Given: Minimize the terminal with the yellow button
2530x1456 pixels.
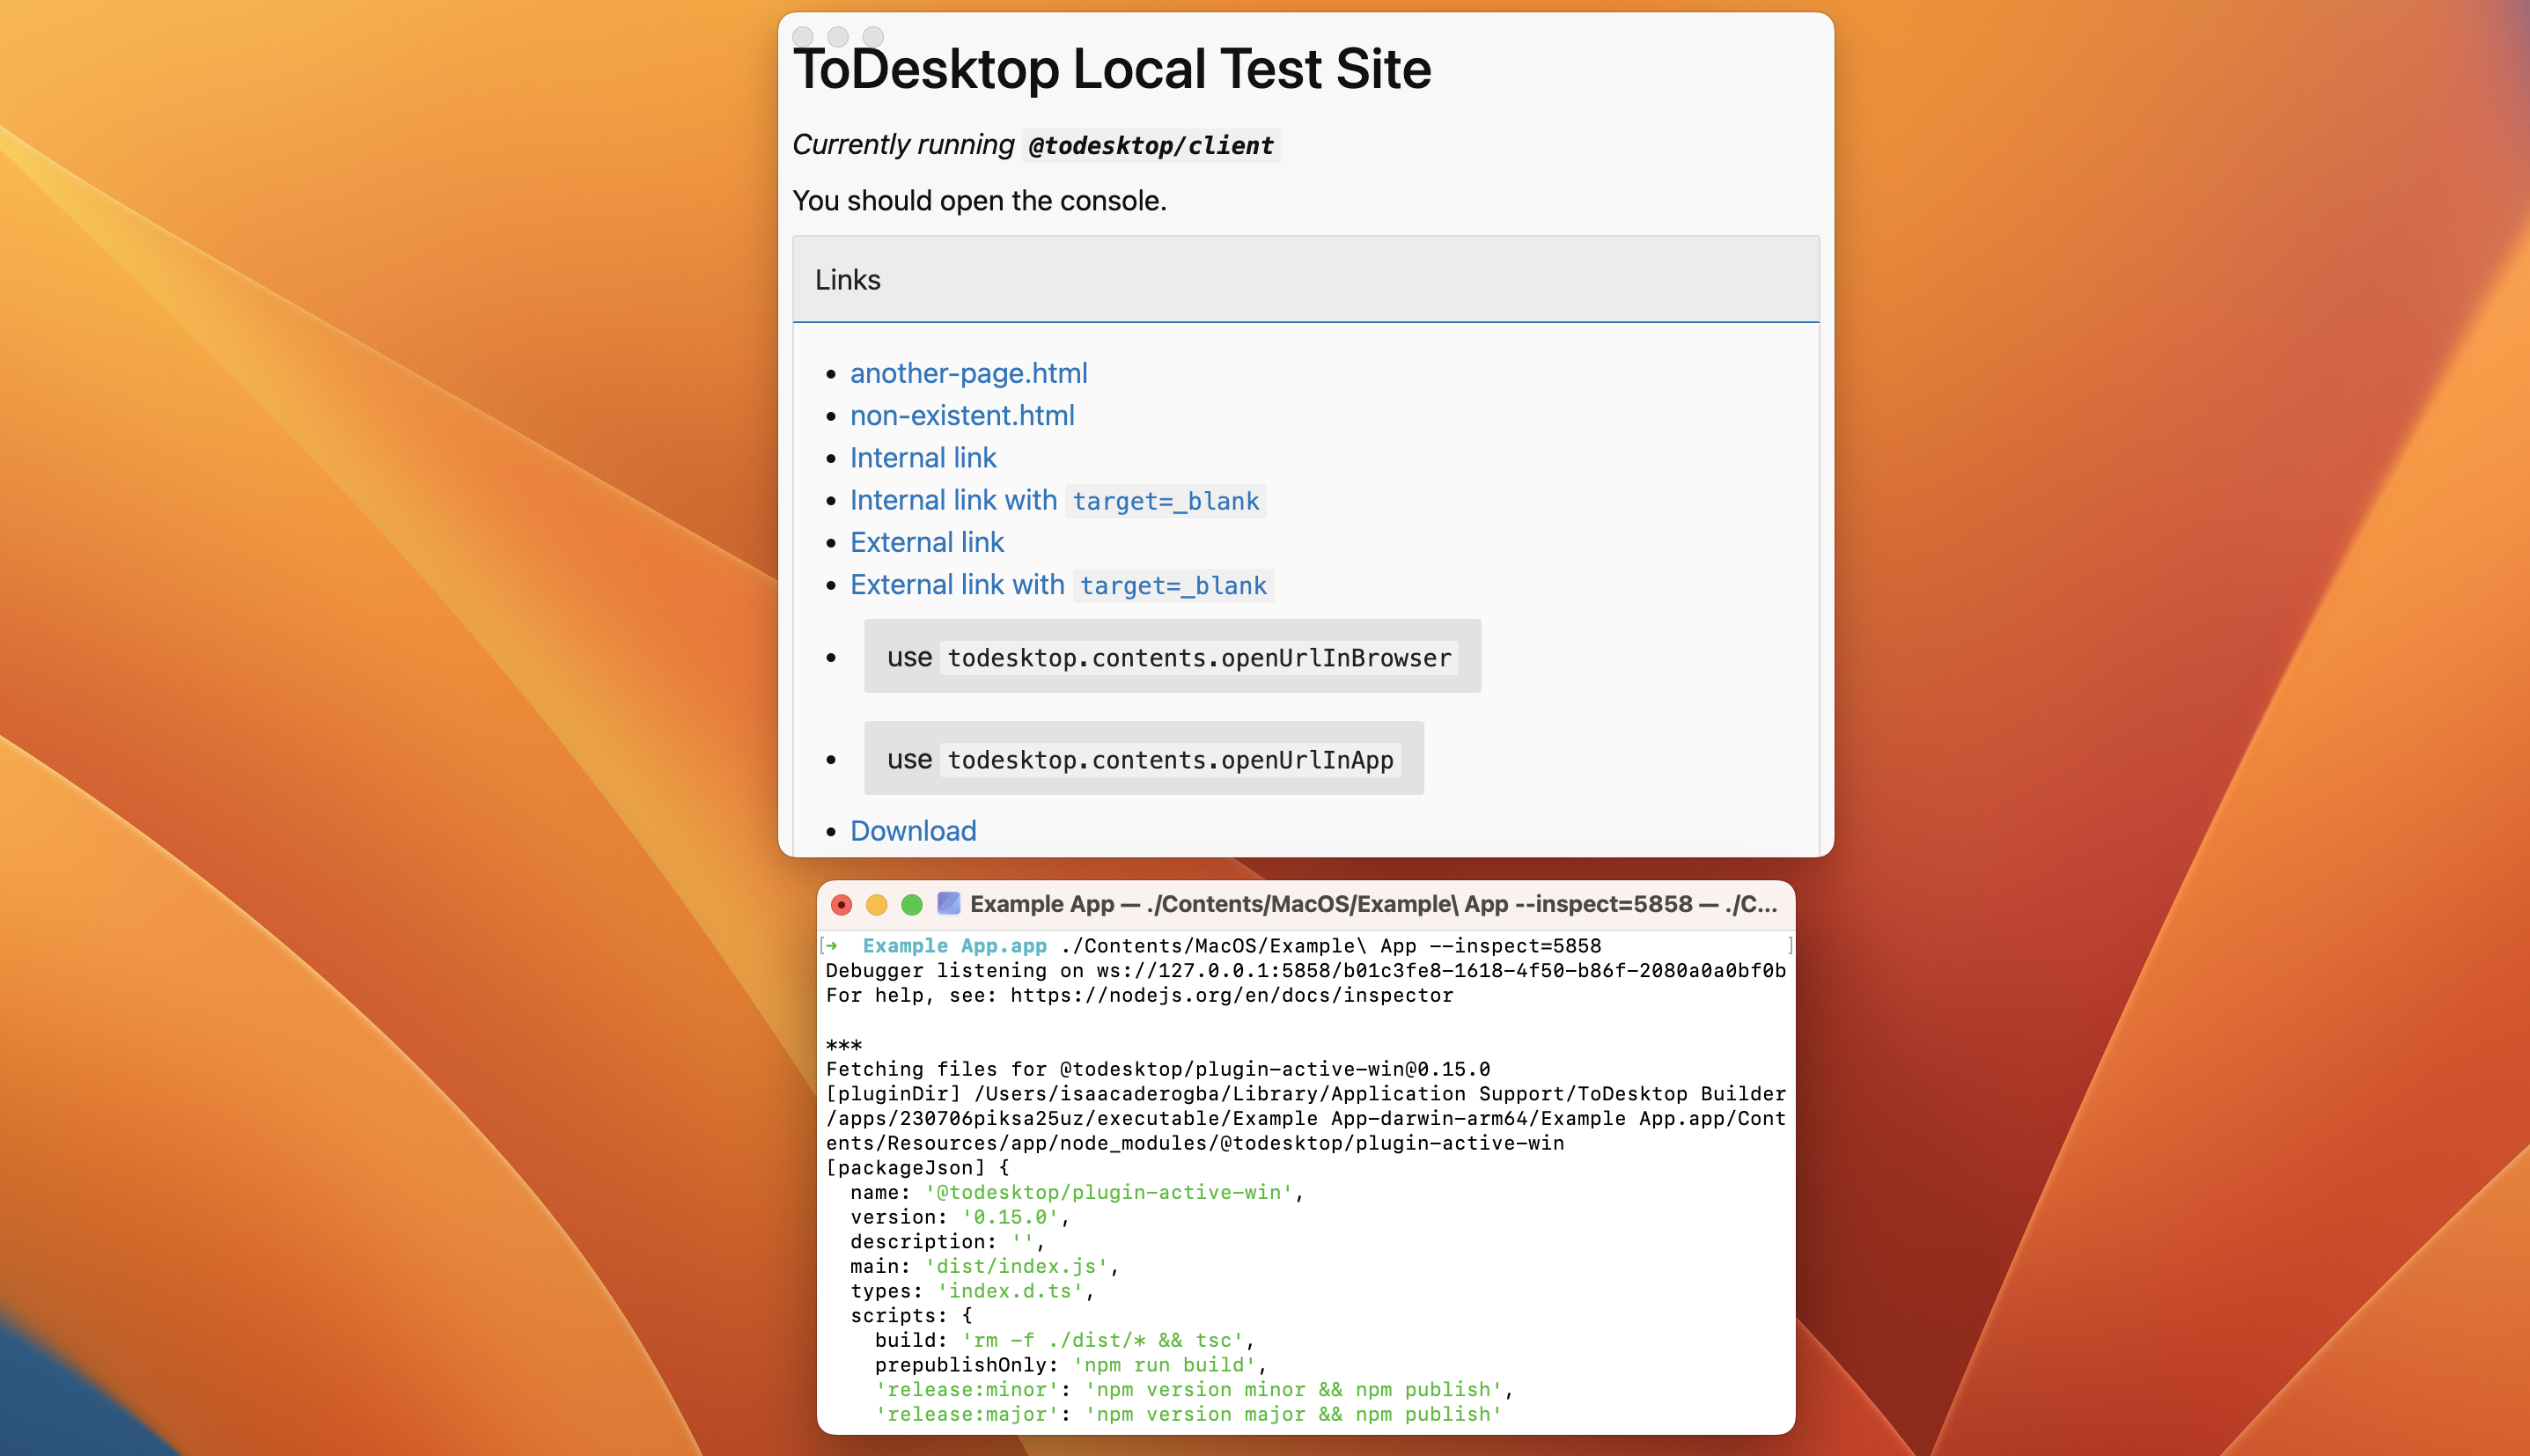Looking at the screenshot, I should [876, 905].
